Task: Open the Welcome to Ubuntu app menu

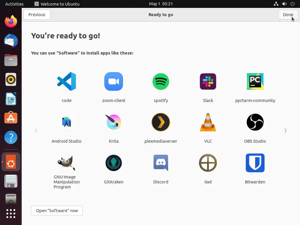Action: click(x=57, y=4)
